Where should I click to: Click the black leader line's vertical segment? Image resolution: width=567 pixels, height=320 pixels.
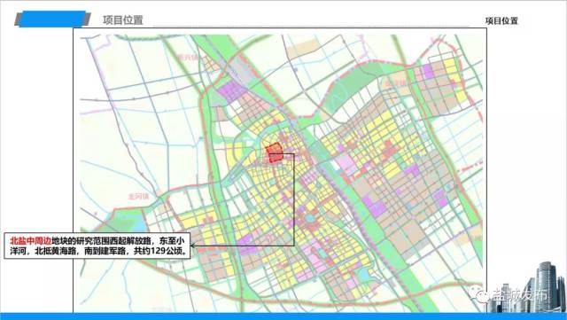(294, 199)
